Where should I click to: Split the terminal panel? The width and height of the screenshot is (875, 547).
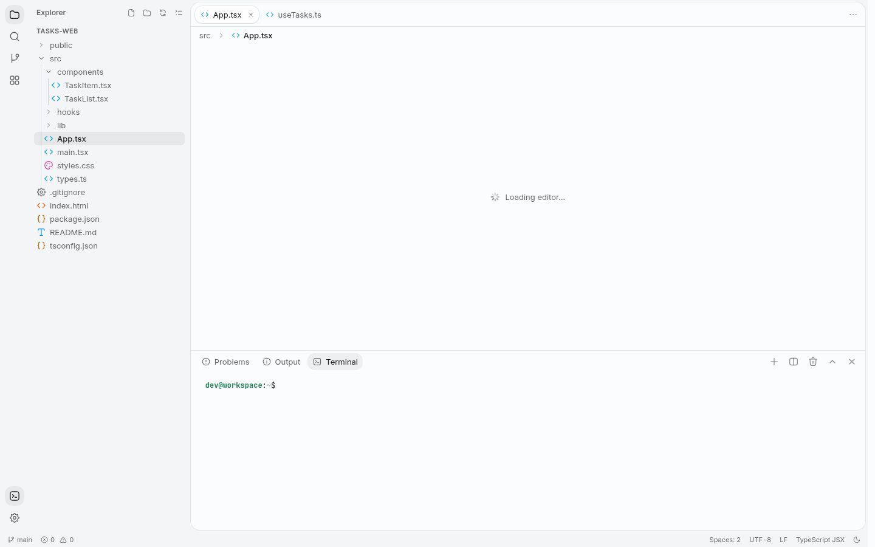coord(794,362)
